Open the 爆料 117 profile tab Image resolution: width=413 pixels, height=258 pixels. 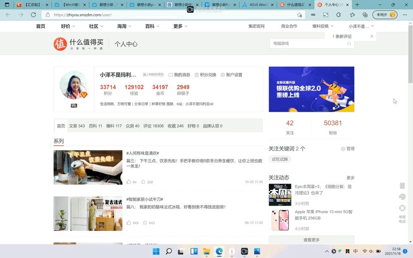(114, 126)
